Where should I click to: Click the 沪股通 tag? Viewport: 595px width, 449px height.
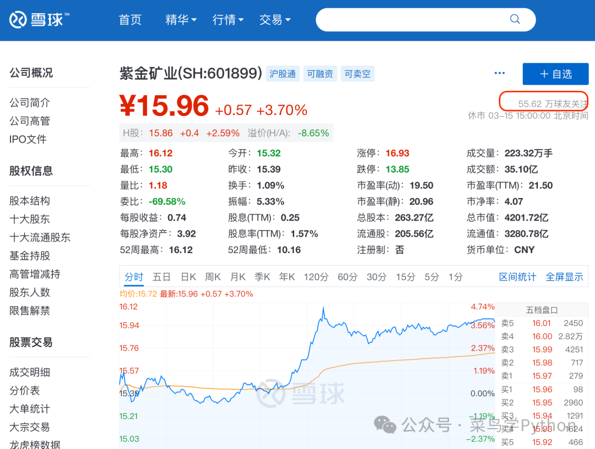283,74
